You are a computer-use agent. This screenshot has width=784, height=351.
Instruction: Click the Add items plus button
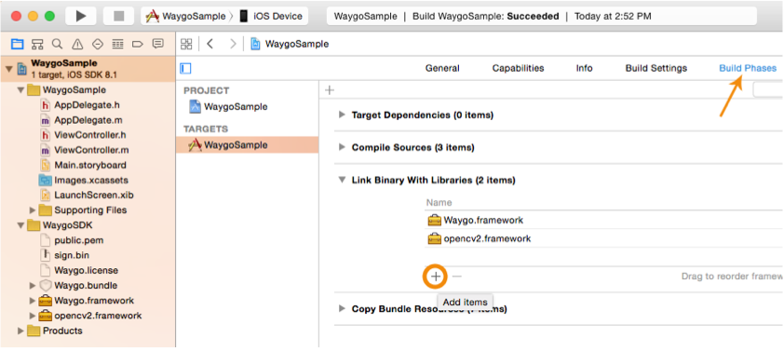point(436,277)
